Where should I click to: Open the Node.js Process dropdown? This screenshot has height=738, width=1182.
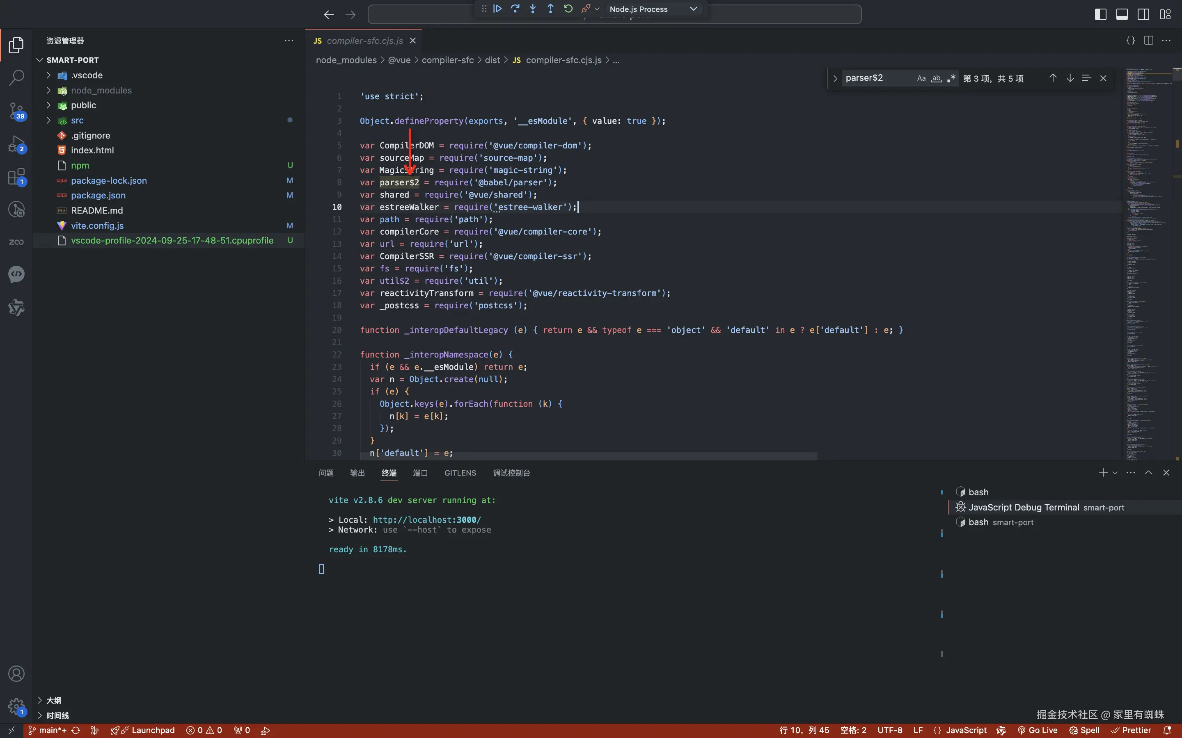click(x=653, y=9)
